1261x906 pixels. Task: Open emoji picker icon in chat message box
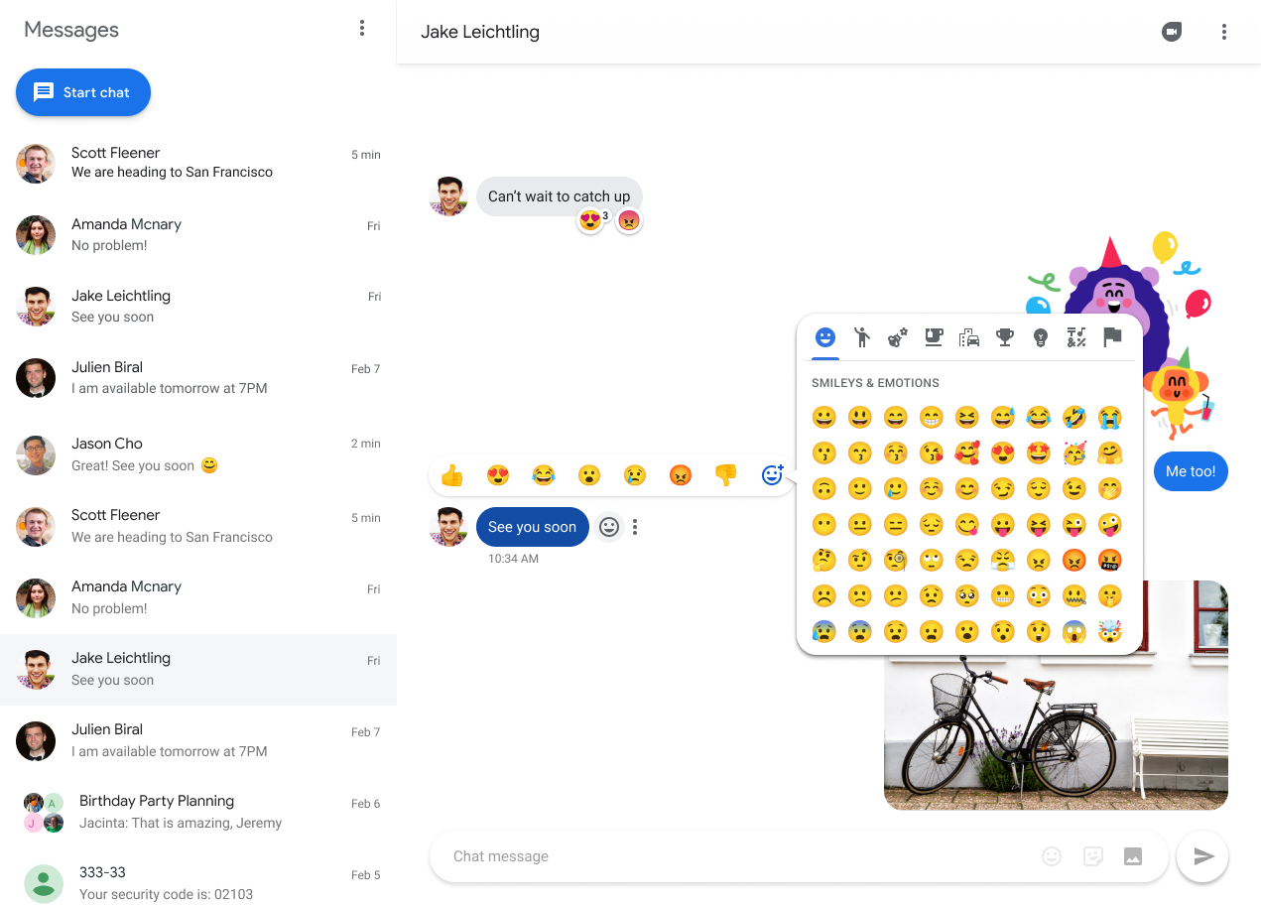[1052, 856]
